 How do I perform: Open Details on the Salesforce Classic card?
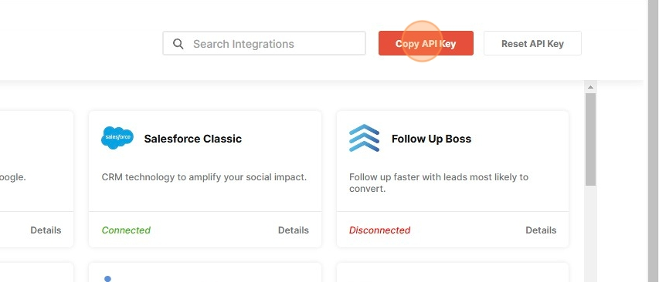click(x=294, y=230)
